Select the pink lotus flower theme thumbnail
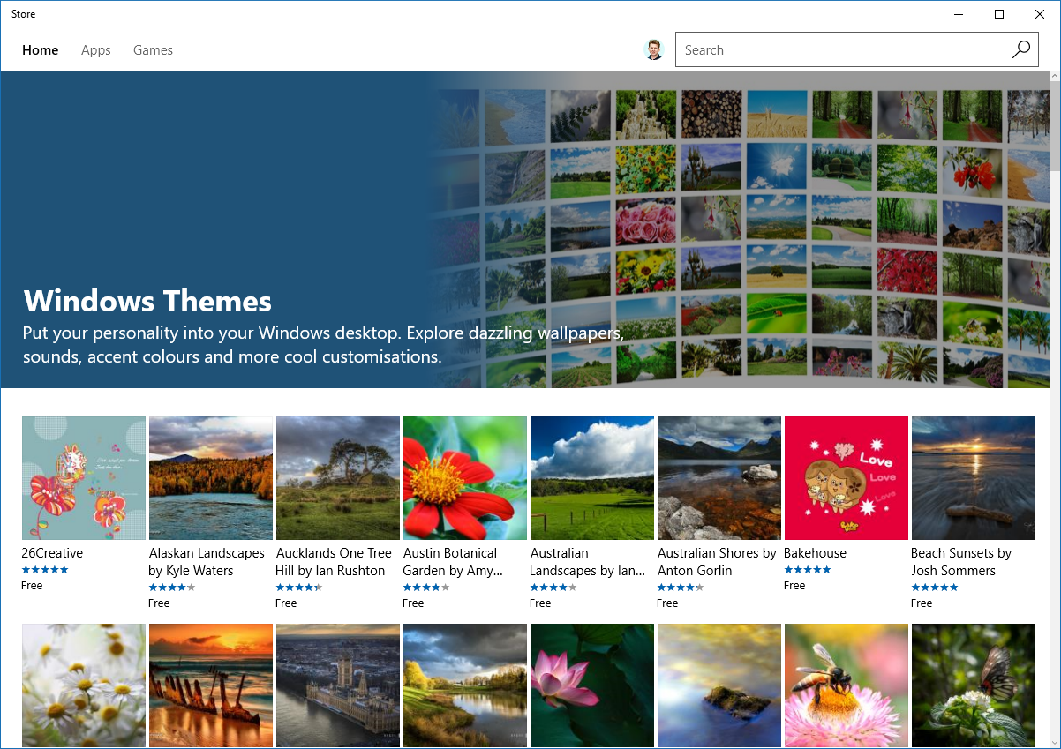1061x749 pixels. pyautogui.click(x=592, y=685)
